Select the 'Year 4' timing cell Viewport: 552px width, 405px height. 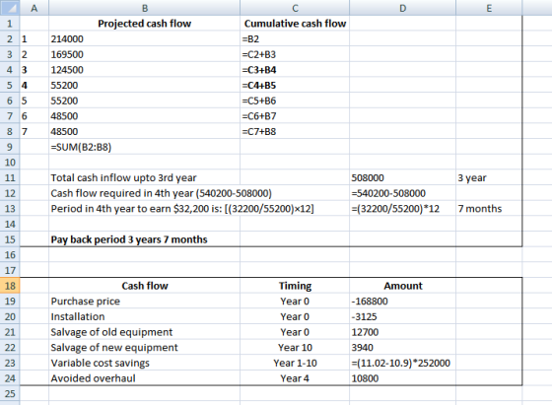295,378
